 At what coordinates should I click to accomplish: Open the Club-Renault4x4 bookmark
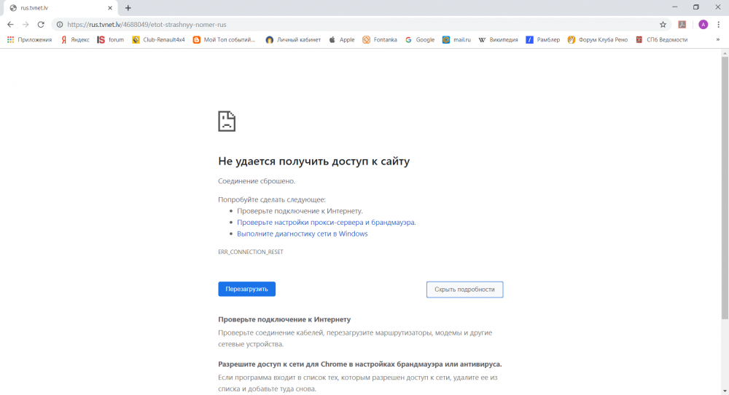pos(158,40)
